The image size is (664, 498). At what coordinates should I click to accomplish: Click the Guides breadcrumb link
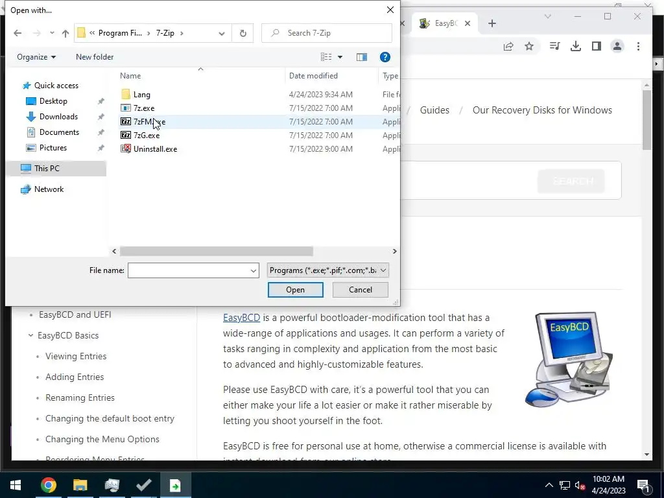(434, 110)
